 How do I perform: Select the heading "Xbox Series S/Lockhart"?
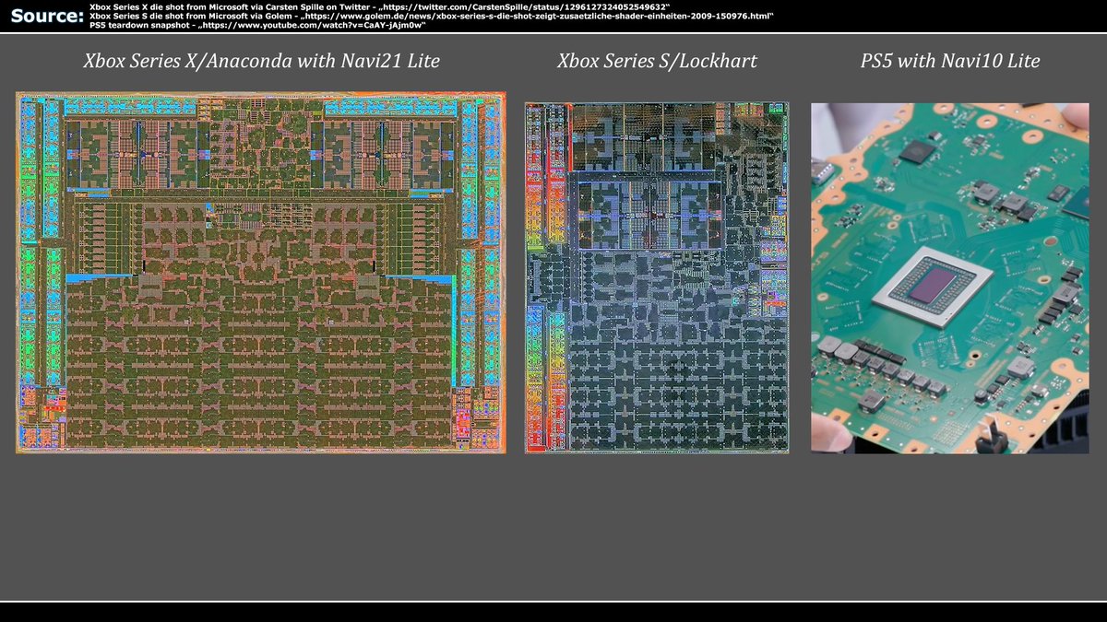point(657,61)
